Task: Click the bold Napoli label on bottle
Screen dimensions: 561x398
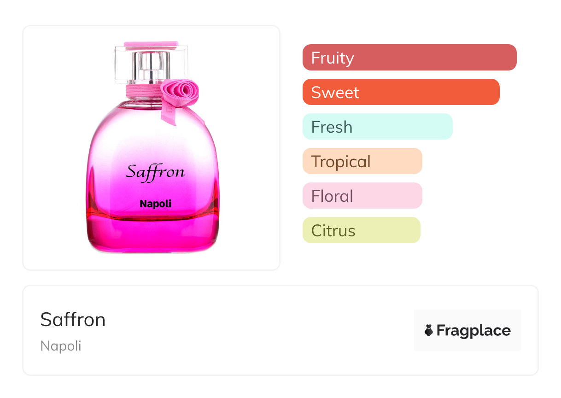Action: click(x=155, y=204)
